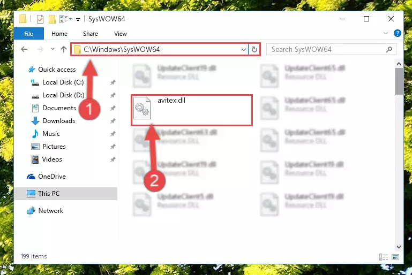
Task: Open Pictures in the sidebar
Action: point(54,147)
